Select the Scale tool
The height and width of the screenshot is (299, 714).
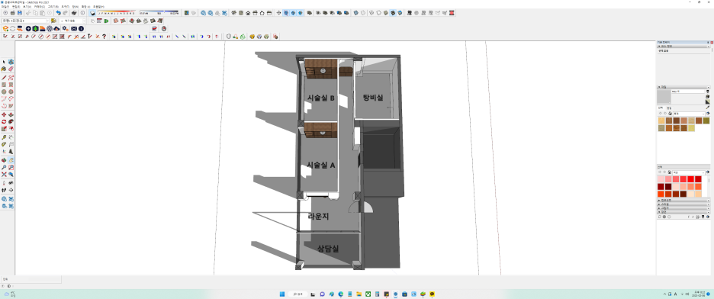point(4,129)
